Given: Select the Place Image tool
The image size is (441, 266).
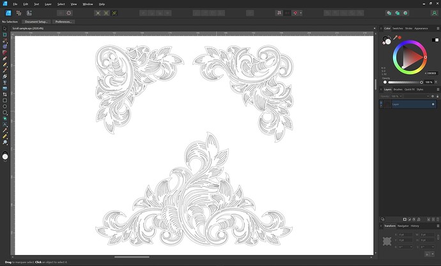Looking at the screenshot, I should click(4, 88).
